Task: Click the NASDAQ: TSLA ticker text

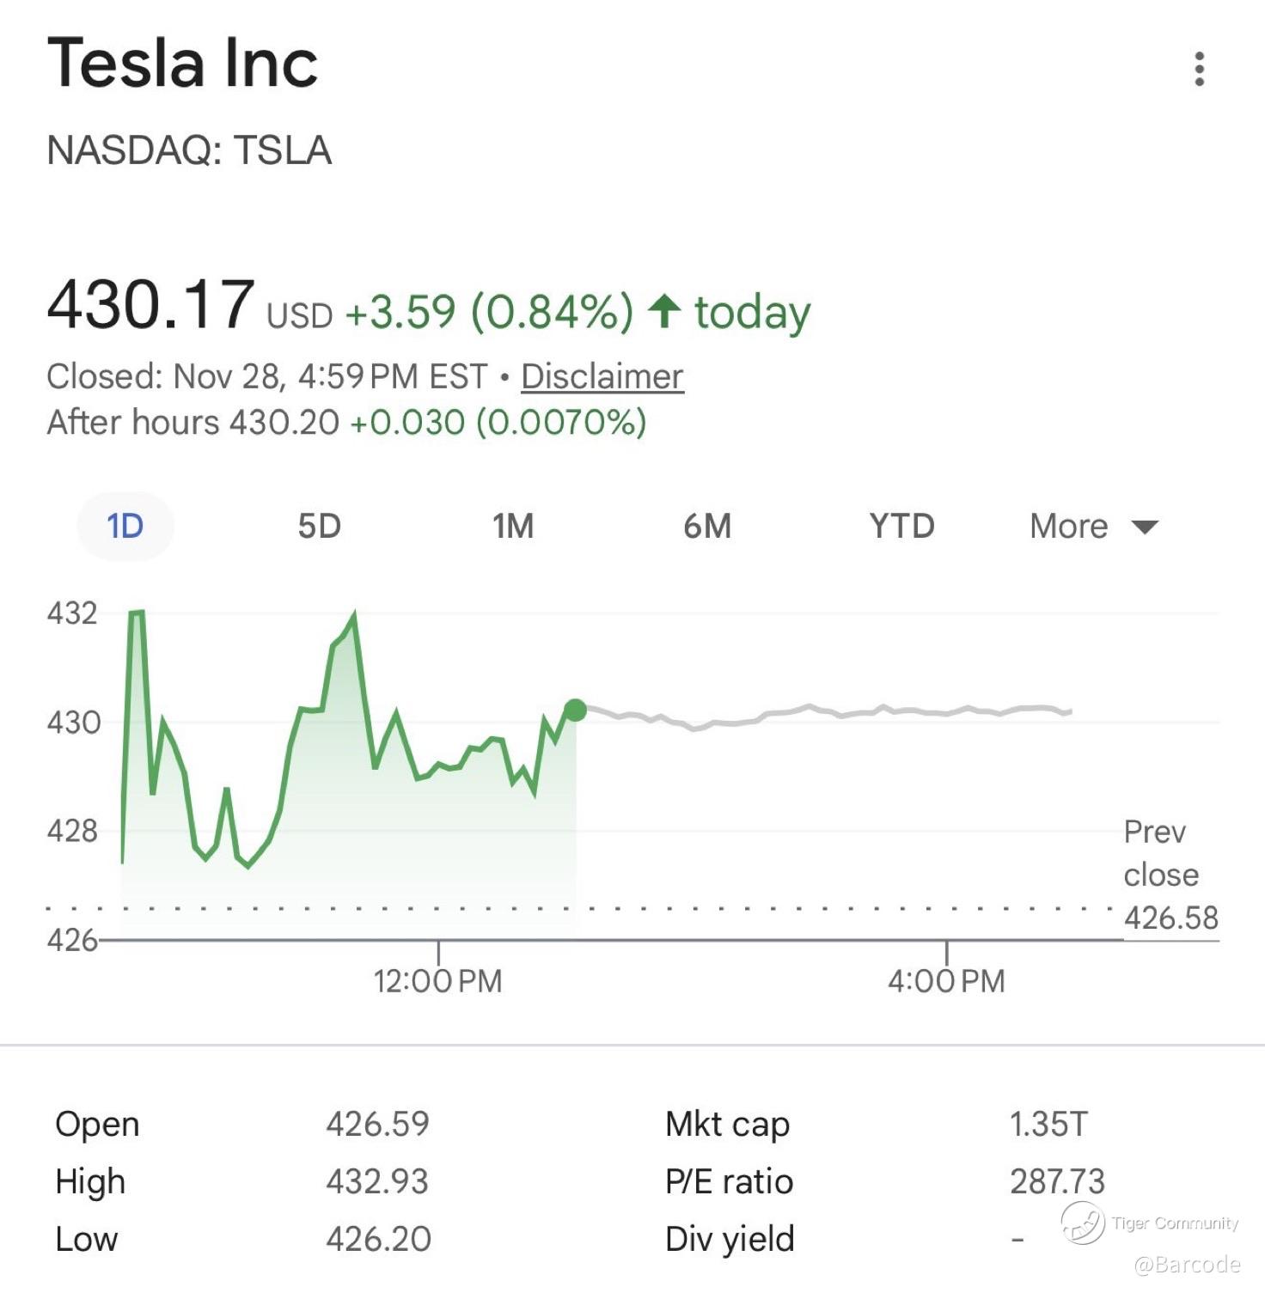Action: [189, 150]
